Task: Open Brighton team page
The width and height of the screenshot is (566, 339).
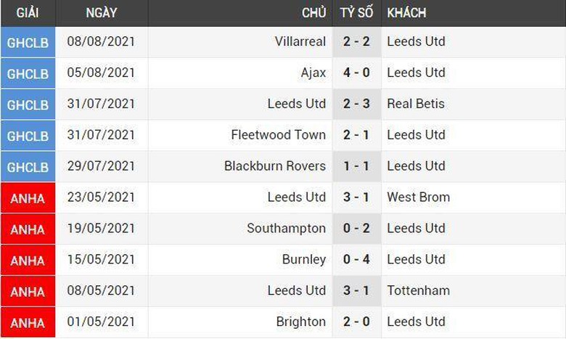Action: coord(301,322)
